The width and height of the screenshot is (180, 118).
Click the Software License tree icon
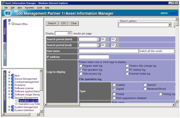coord(13,88)
